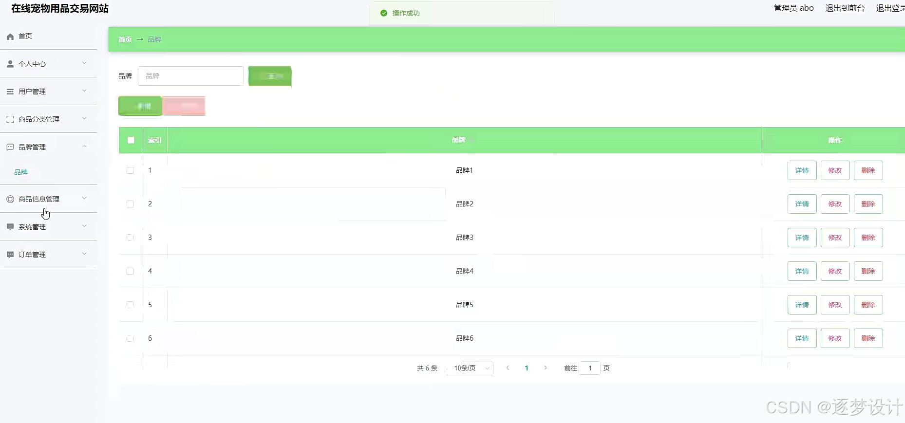The width and height of the screenshot is (905, 423).
Task: Click 修改 for 品牌1
Action: click(x=835, y=170)
